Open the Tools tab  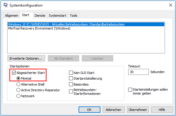pos(74,16)
